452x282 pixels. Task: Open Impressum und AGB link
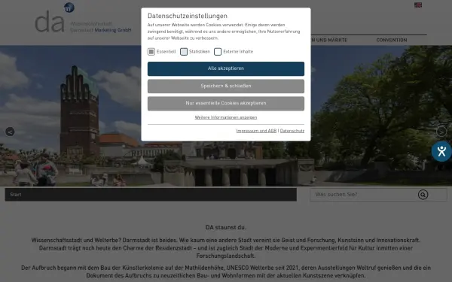256,131
